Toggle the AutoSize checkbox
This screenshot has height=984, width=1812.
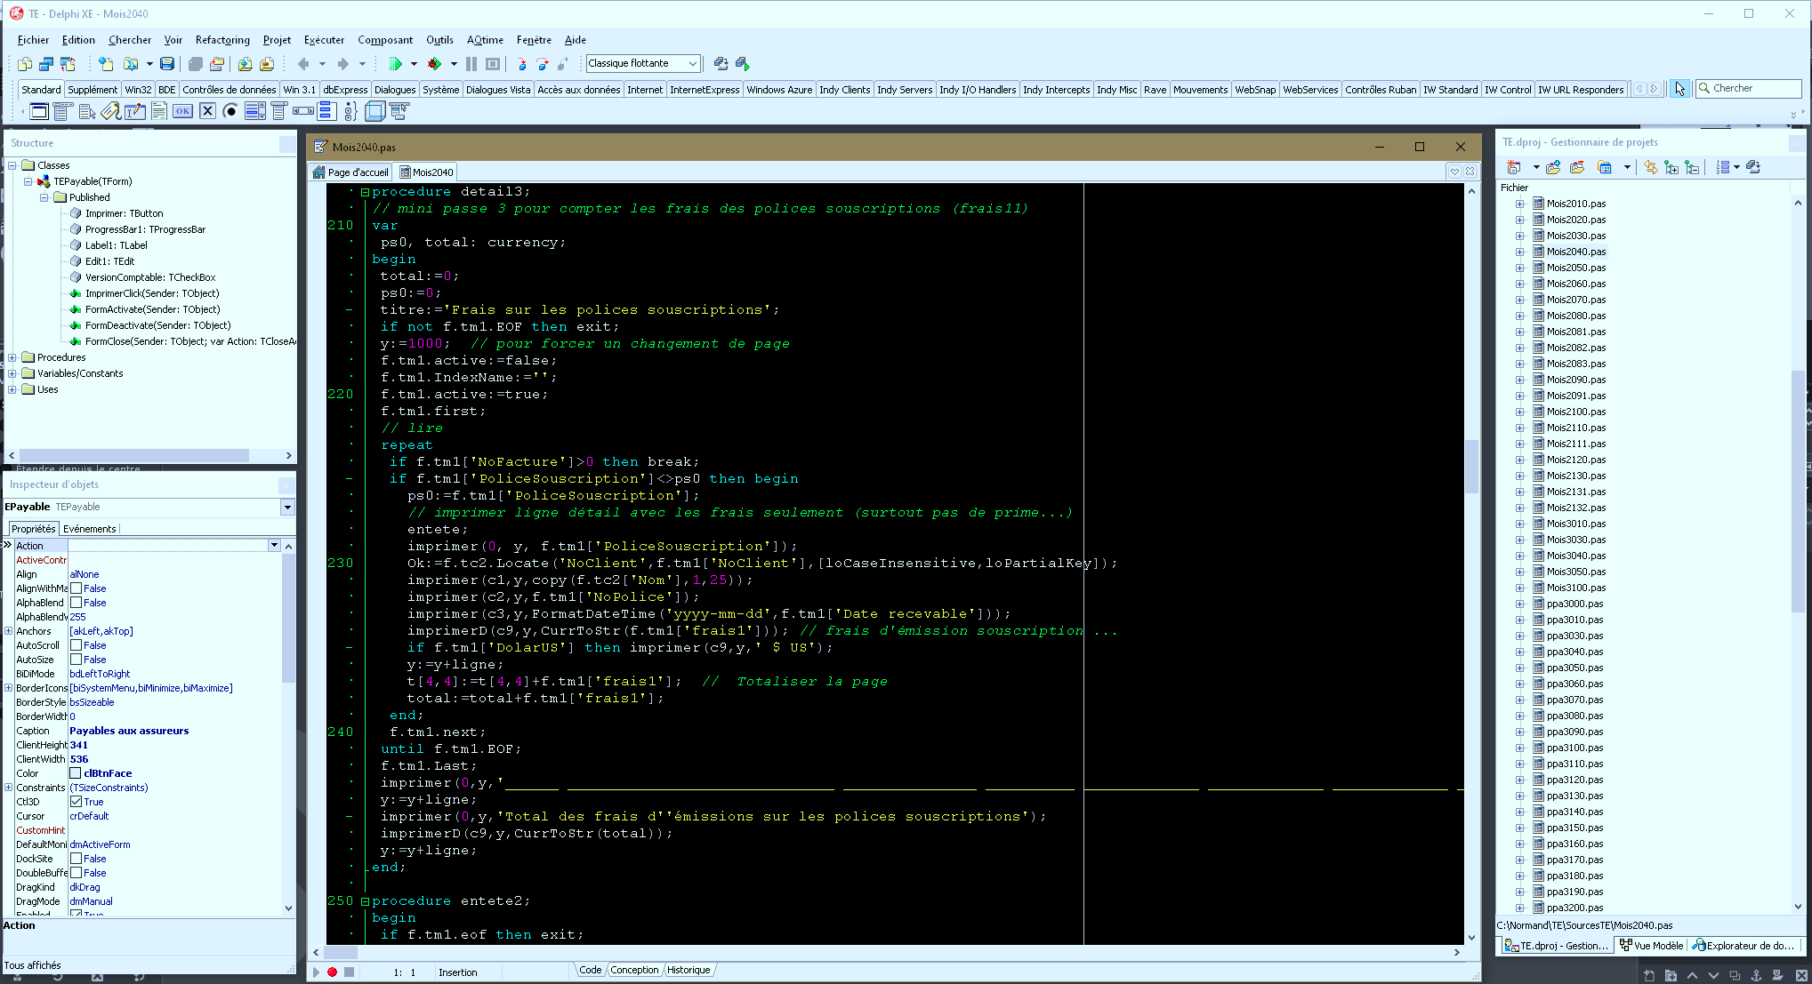(77, 660)
